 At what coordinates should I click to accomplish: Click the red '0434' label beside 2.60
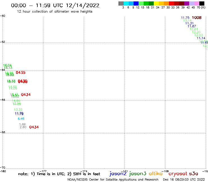34,127
